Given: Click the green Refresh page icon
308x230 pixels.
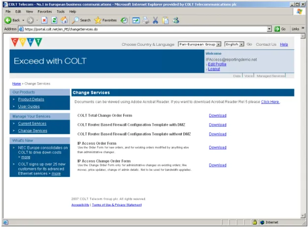Looking at the screenshot, I should coord(54,20).
